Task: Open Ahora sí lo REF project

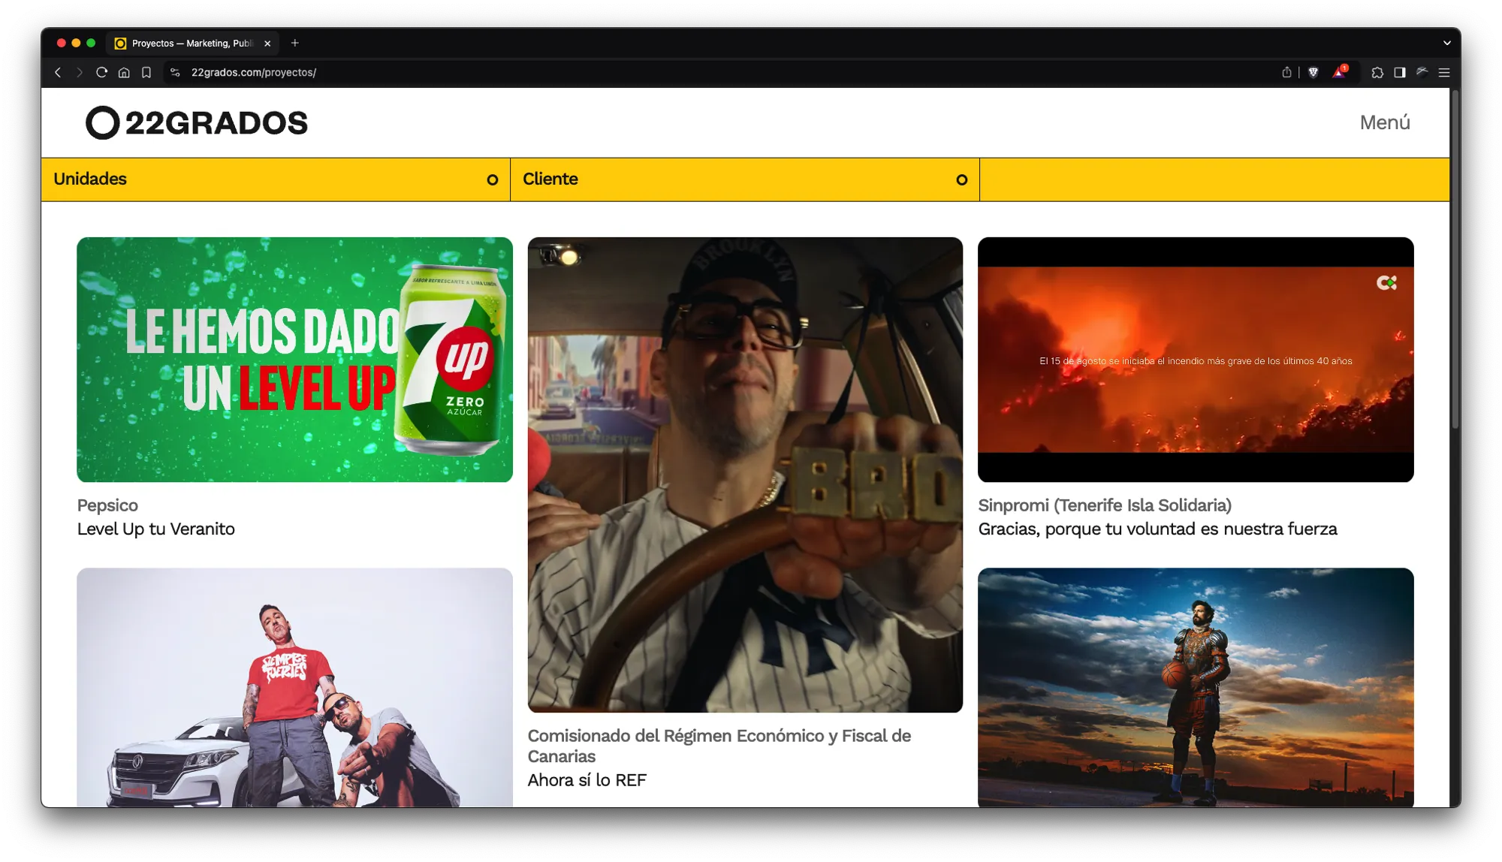Action: (x=587, y=780)
